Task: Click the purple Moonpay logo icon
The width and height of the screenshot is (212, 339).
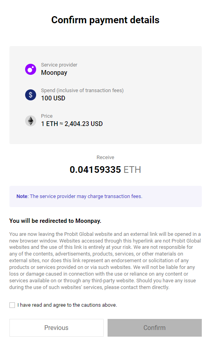Action: click(x=31, y=69)
